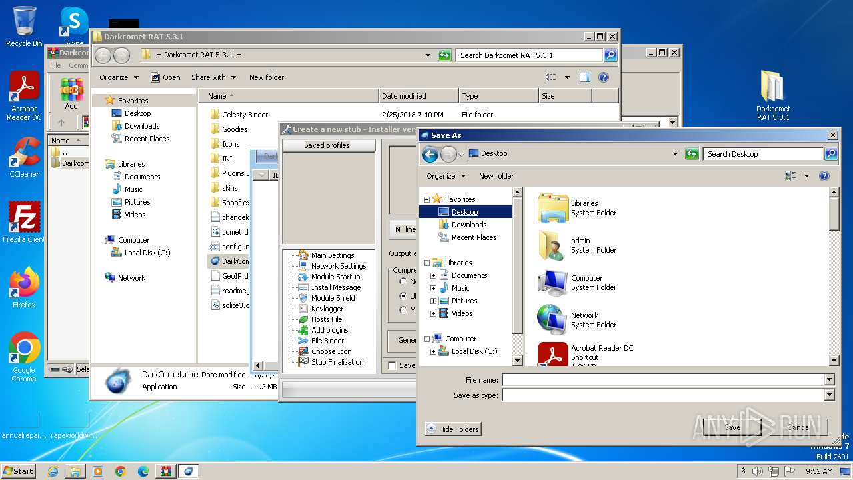The width and height of the screenshot is (853, 480).
Task: Refresh location in Save As dialog
Action: pos(692,154)
